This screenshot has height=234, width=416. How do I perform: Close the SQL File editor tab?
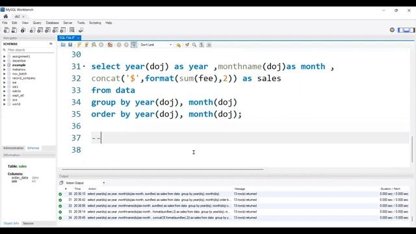tap(78, 38)
